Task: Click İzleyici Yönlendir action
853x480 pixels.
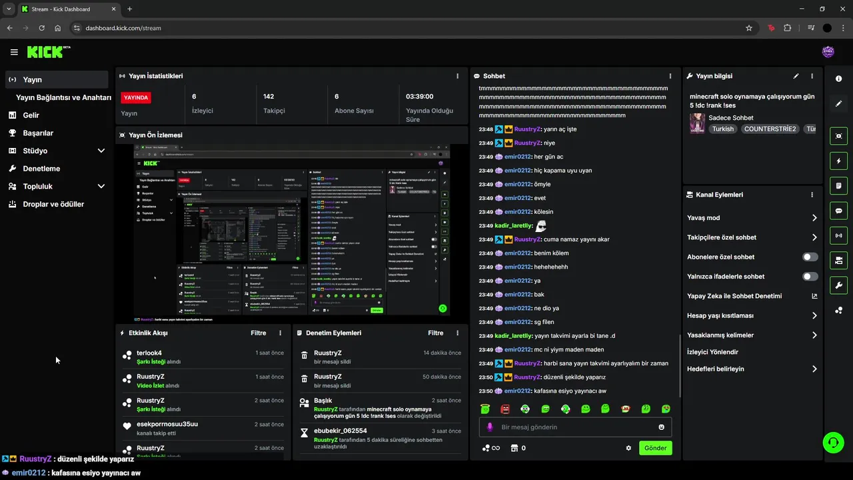Action: point(712,352)
